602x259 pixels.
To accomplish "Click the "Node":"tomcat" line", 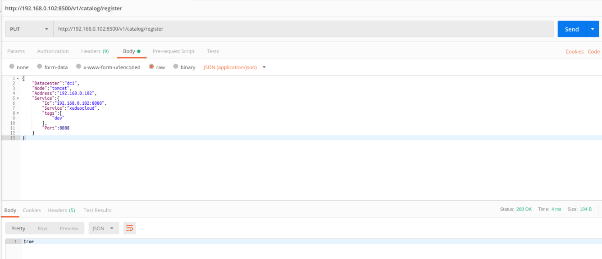I will pos(52,88).
